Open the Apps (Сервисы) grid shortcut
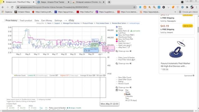 click(x=7, y=12)
